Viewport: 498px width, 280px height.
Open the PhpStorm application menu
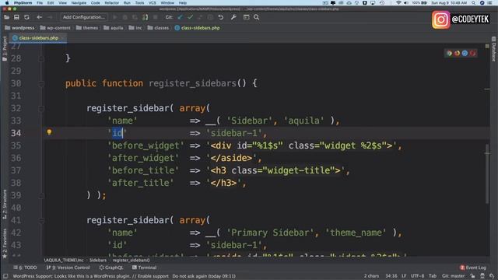[x=23, y=2]
